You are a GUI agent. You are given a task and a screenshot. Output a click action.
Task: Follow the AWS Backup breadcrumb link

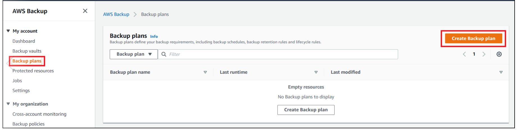116,14
